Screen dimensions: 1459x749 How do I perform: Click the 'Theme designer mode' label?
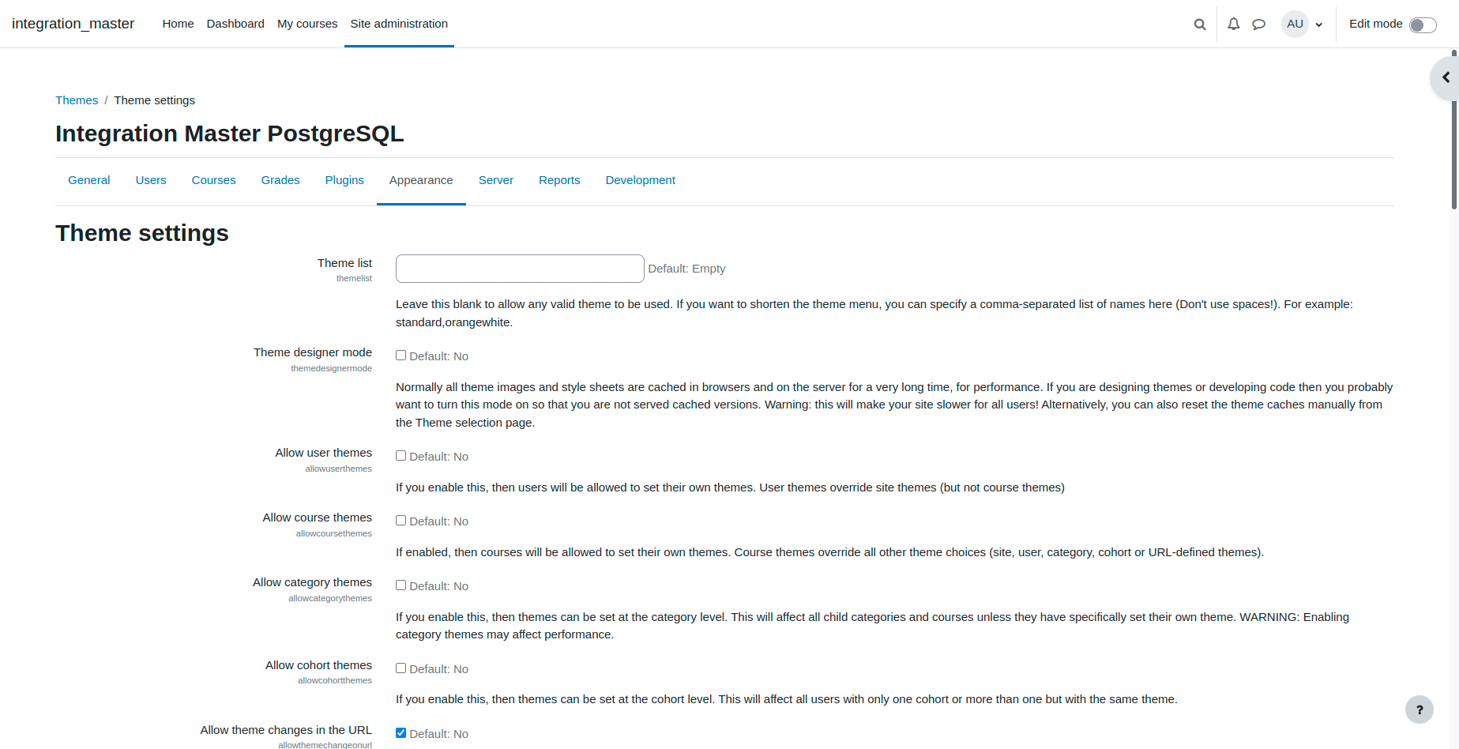tap(313, 352)
